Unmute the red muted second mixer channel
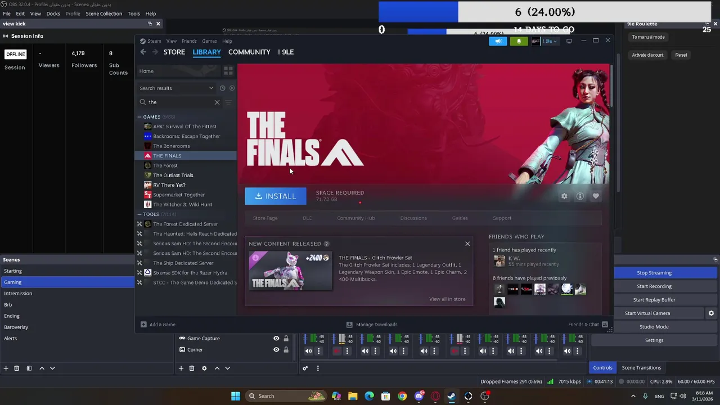Viewport: 720px width, 405px height. [x=336, y=351]
